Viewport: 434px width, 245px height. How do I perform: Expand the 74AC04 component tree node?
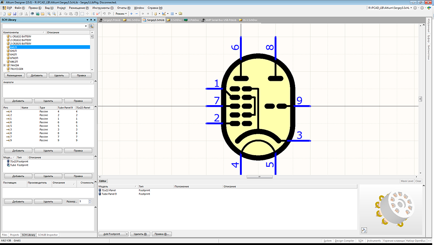click(x=4, y=65)
